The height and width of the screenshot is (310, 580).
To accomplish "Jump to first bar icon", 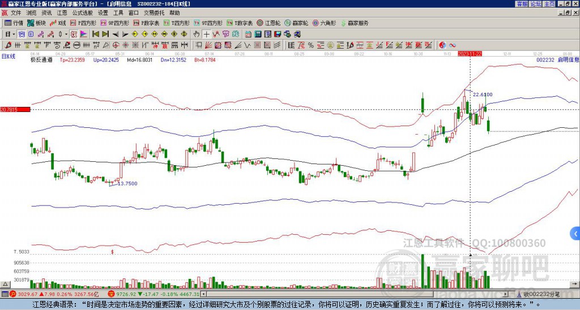I will tap(96, 35).
